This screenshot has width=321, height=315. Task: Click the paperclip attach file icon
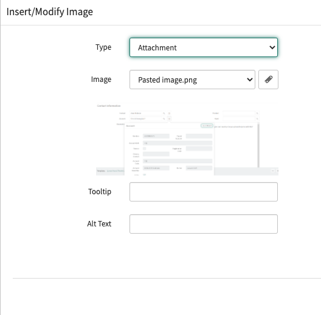tap(268, 80)
